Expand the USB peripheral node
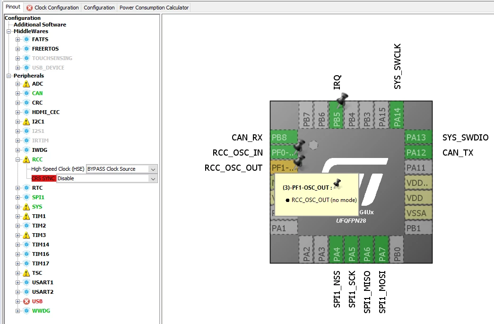 pyautogui.click(x=17, y=301)
